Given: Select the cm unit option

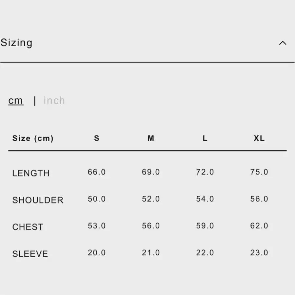Looking at the screenshot, I should 16,101.
